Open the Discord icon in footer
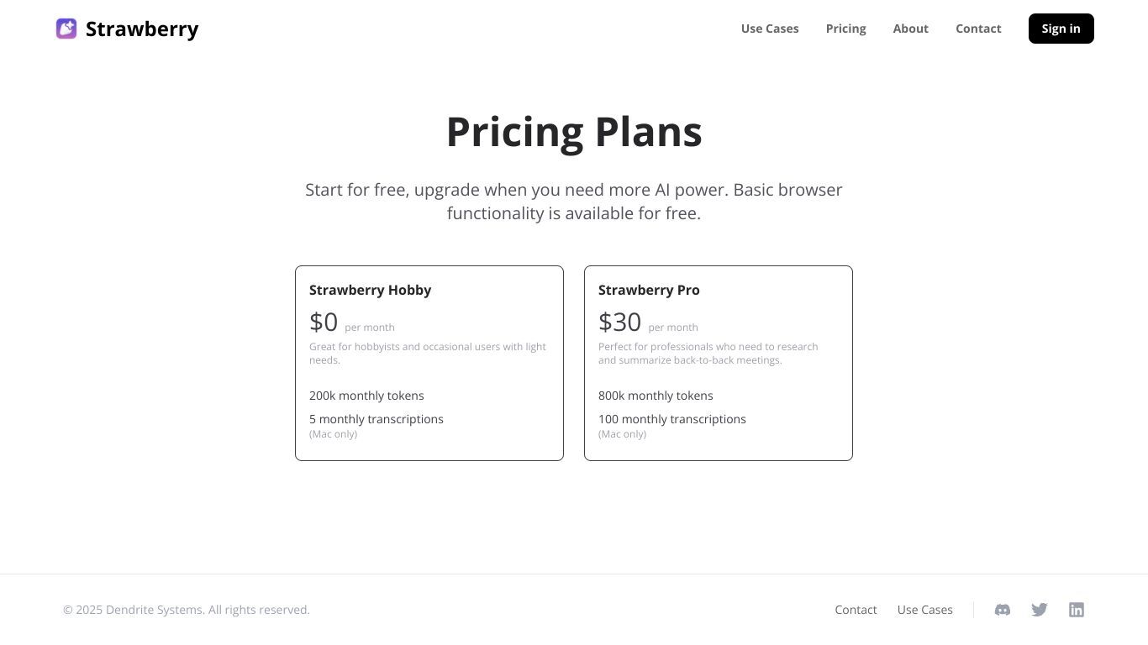This screenshot has height=645, width=1148. tap(1003, 610)
